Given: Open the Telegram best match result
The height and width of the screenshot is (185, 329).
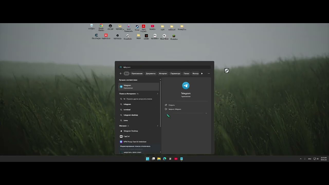Looking at the screenshot, I should (x=139, y=87).
